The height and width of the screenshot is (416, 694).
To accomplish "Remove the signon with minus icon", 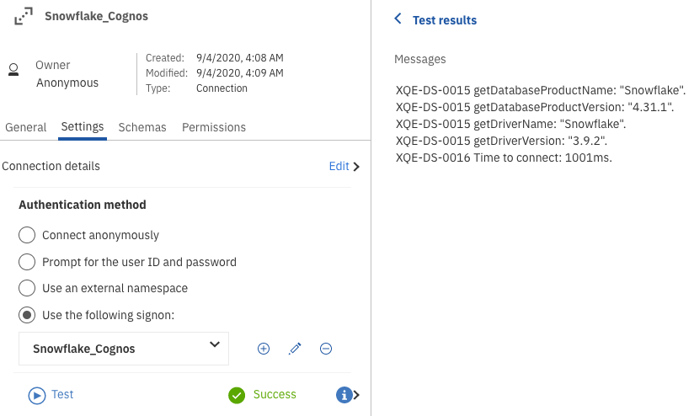I will (326, 349).
